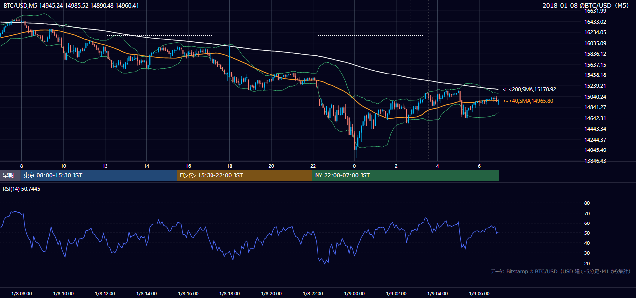Click price axis value 16631.99
Image resolution: width=636 pixels, height=298 pixels.
595,11
